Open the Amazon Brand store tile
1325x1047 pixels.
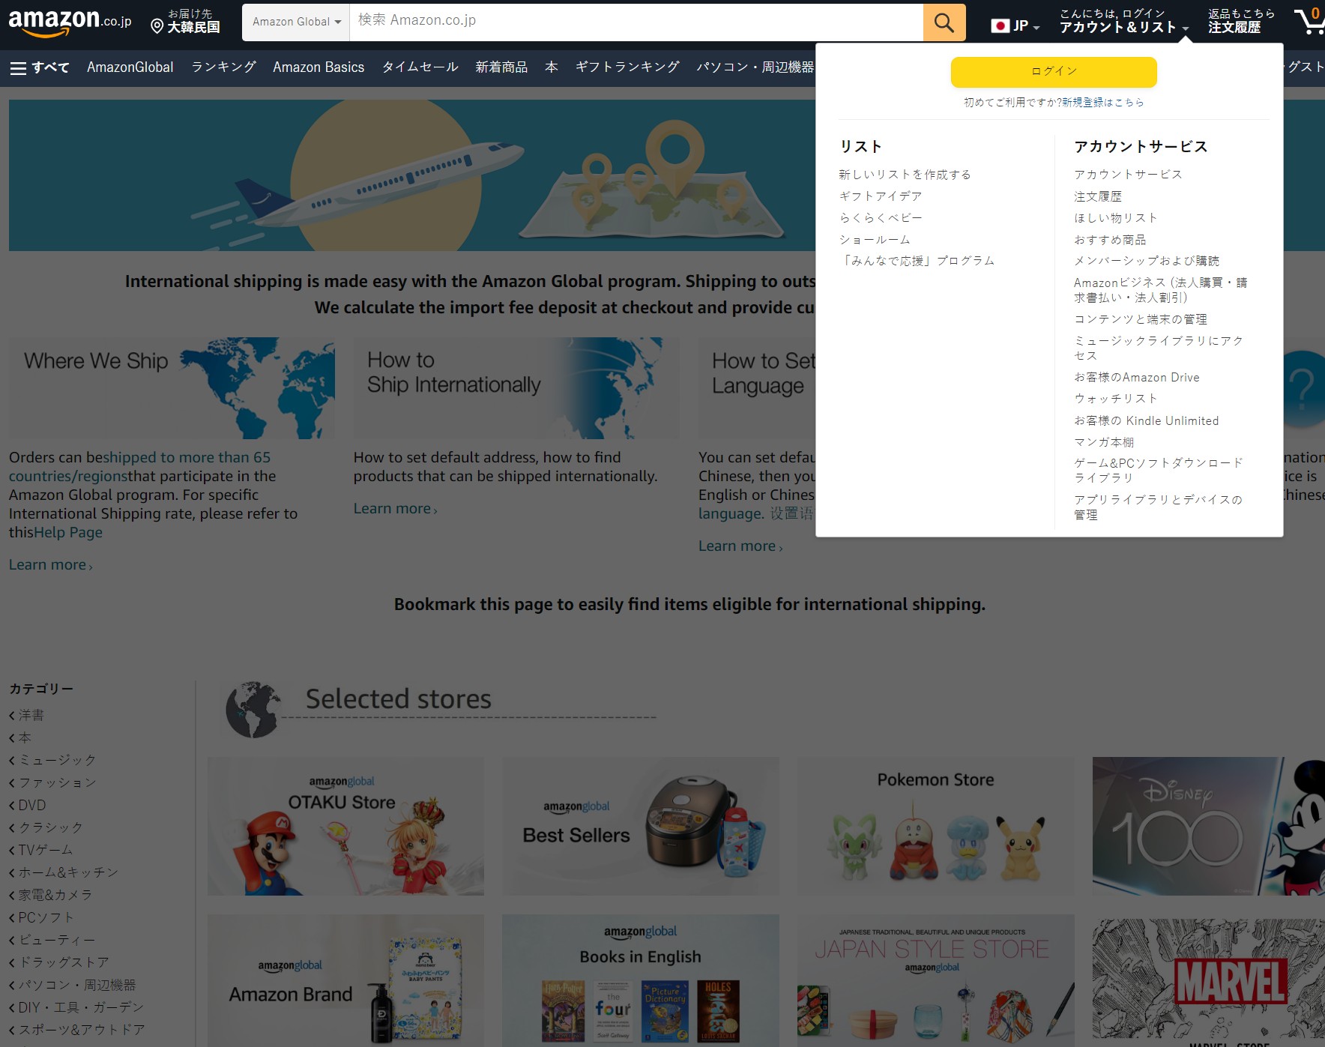[345, 980]
